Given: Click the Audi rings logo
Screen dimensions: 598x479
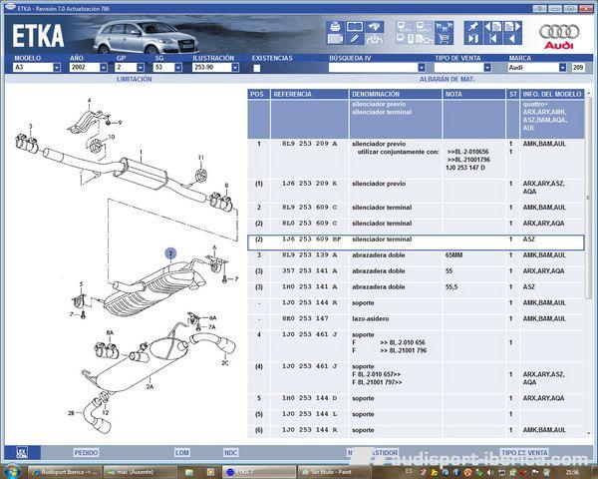Looking at the screenshot, I should 559,32.
